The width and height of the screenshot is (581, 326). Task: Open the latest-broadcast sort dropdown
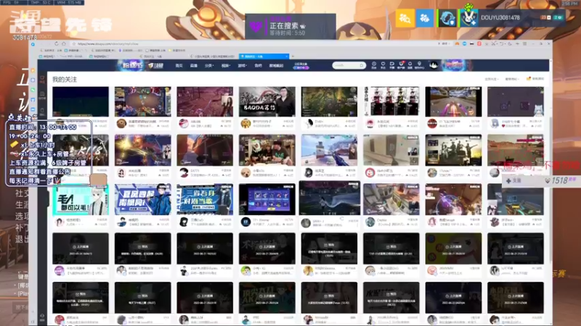[512, 79]
